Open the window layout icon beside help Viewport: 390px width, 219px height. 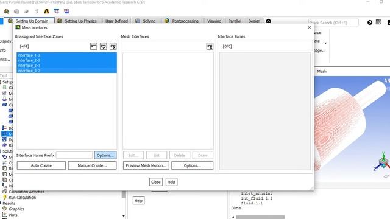click(x=378, y=22)
